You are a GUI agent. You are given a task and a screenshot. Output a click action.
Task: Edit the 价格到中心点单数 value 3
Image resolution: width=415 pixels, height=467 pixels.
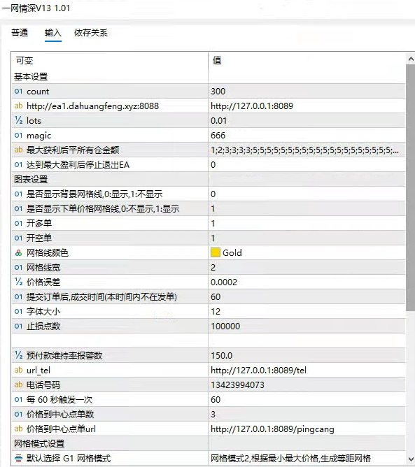307,414
